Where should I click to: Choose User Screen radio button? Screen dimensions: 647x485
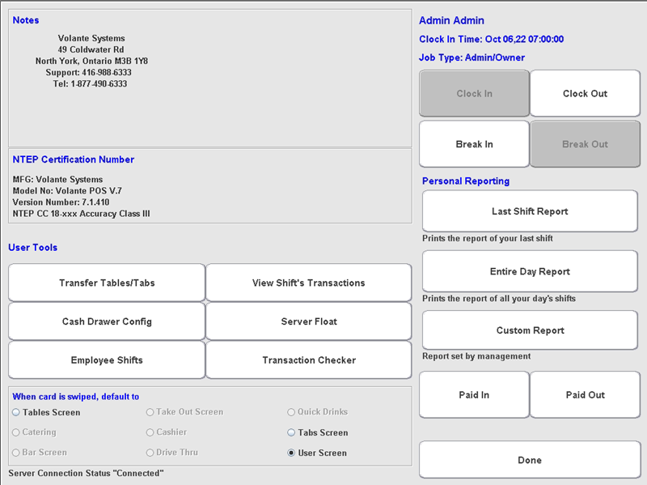(291, 453)
